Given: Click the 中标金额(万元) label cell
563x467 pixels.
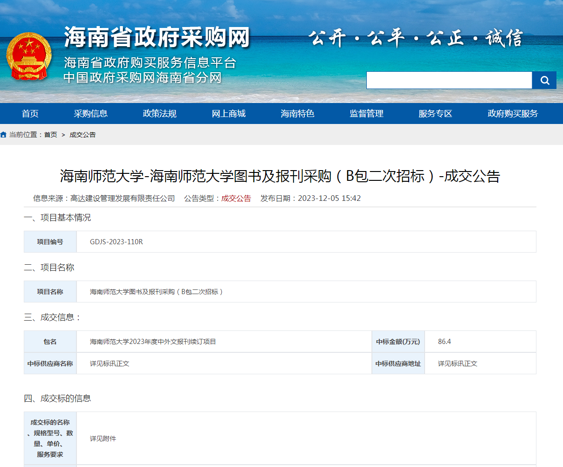Looking at the screenshot, I should (x=398, y=342).
